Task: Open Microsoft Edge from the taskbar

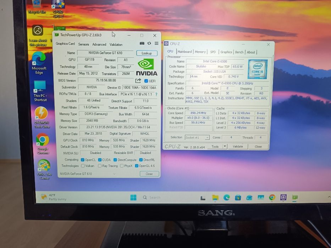Action: tap(226, 198)
